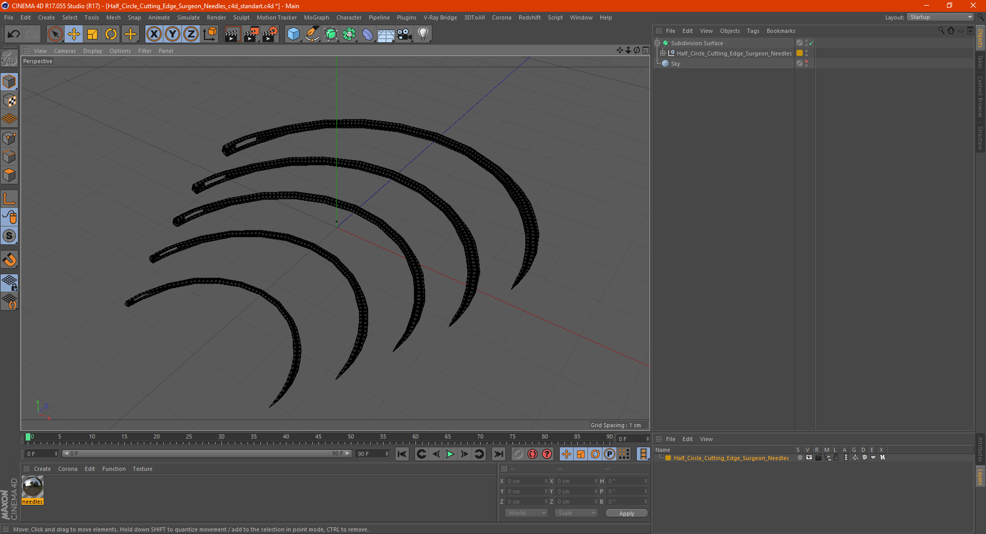Expand Half_Circle_Cutting_Edge_Surgeon_Needles object
Viewport: 986px width, 534px height.
coord(663,53)
